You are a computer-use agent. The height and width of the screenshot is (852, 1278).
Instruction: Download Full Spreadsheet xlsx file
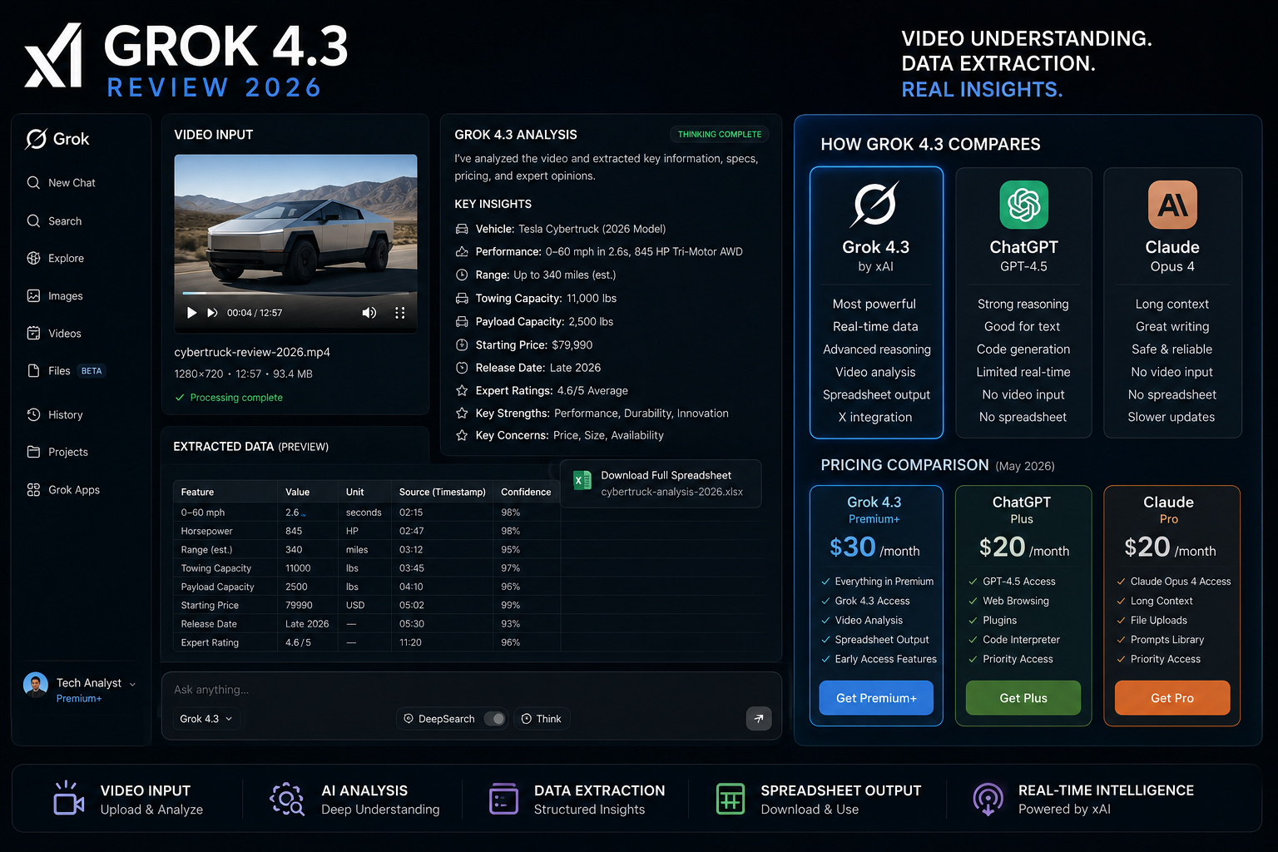click(x=661, y=483)
